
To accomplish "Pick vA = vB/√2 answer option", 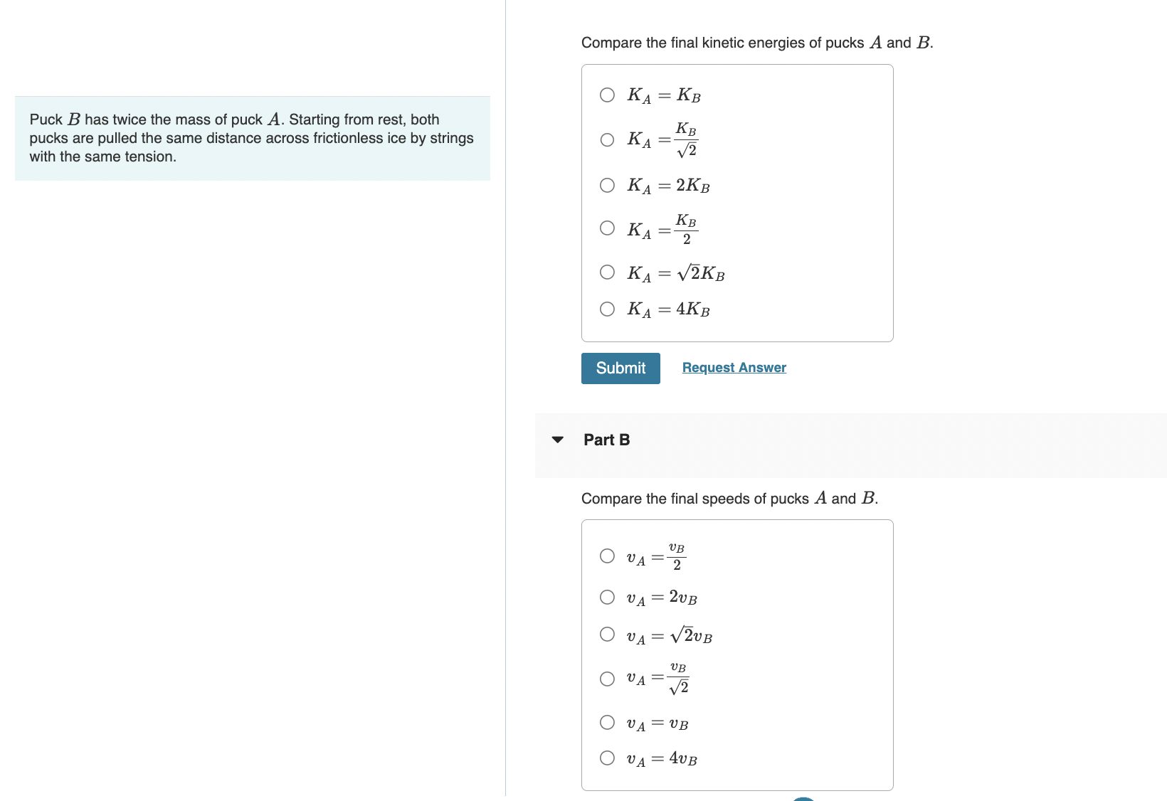I will tap(606, 678).
